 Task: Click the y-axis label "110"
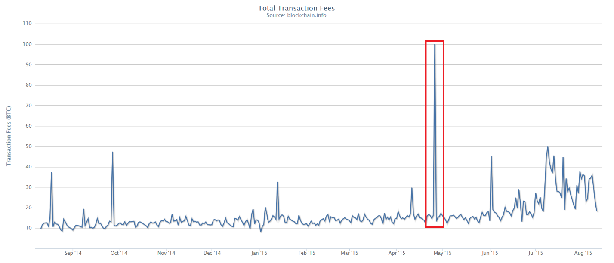pyautogui.click(x=27, y=24)
